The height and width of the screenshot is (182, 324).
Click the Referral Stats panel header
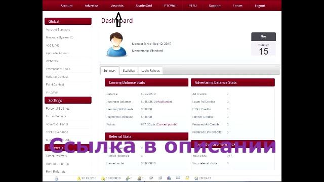[146, 136]
